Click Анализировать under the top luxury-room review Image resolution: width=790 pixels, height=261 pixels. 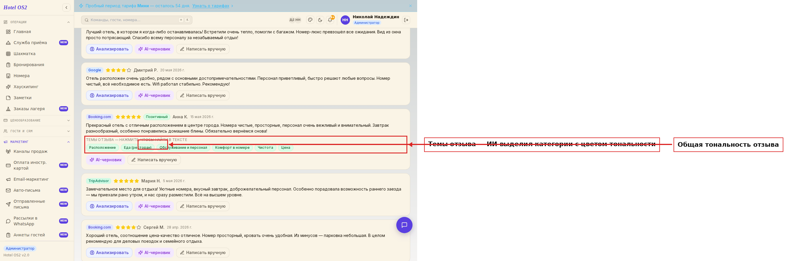(109, 49)
